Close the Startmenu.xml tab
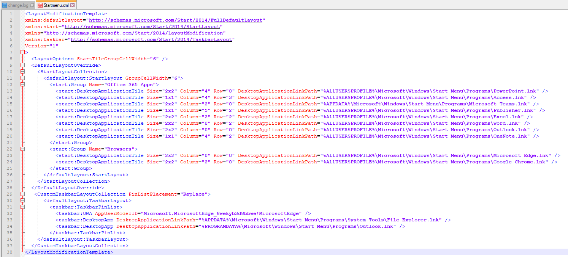 [x=73, y=5]
